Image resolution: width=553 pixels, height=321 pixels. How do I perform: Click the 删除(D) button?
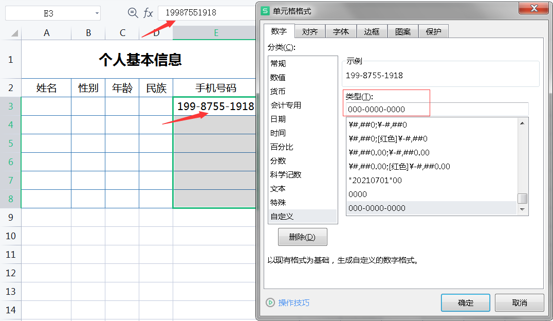point(303,237)
